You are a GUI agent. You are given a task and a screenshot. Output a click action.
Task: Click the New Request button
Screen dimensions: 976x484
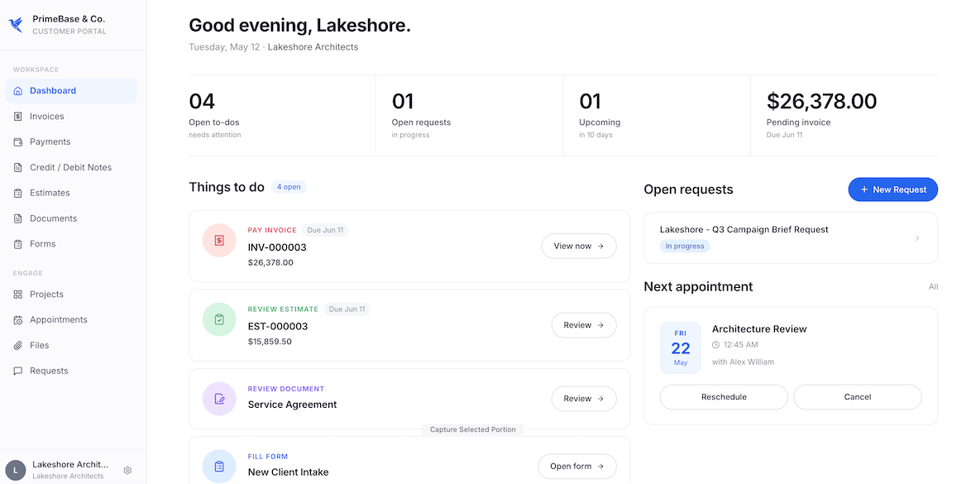pos(892,189)
